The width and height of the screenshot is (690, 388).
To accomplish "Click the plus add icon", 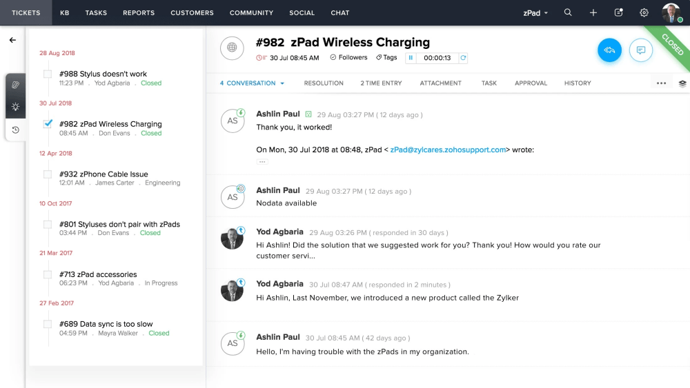I will pos(593,12).
